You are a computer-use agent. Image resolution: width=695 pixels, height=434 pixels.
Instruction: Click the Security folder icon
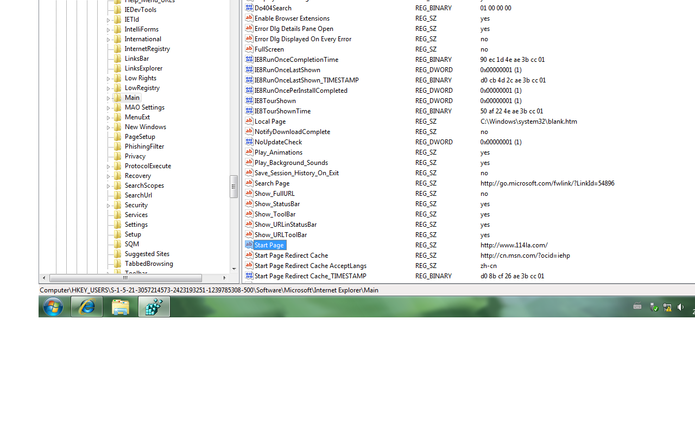click(117, 205)
